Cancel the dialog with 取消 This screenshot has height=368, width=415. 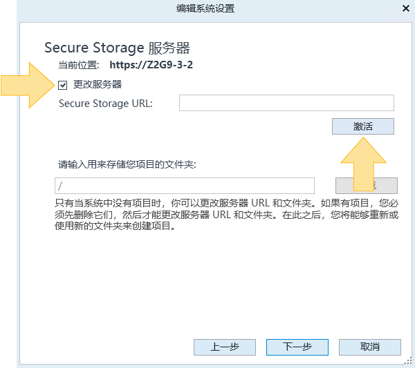[x=370, y=347]
